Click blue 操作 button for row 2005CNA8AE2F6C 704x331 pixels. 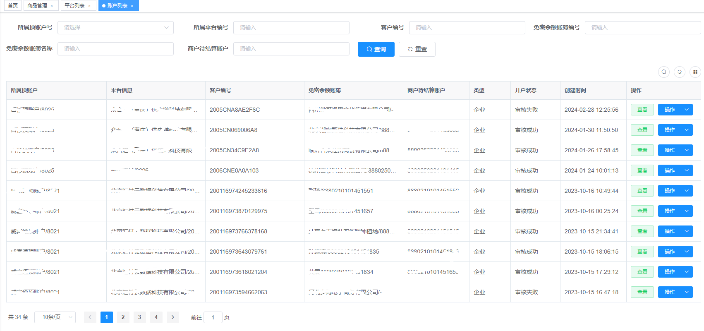point(670,110)
